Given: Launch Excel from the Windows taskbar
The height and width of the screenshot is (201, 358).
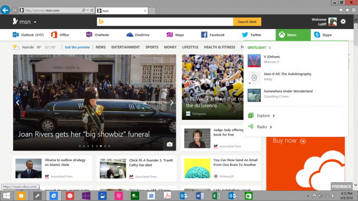Looking at the screenshot, I should coord(216,196).
